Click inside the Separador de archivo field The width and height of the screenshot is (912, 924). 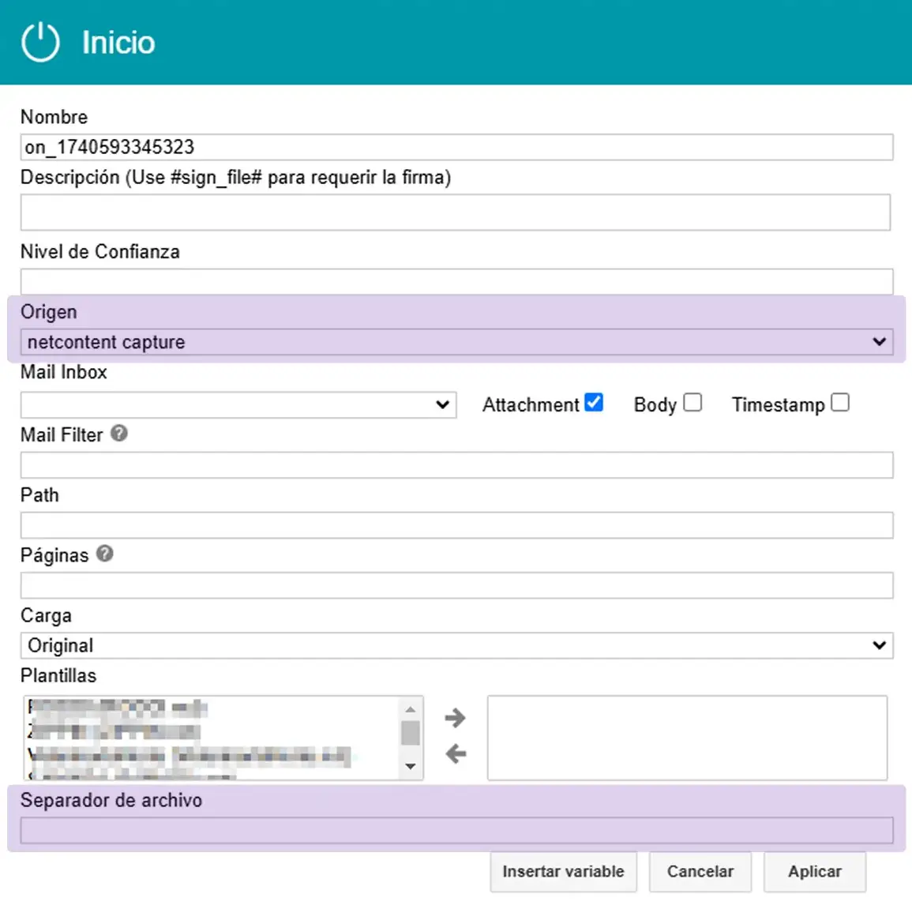pos(456,829)
